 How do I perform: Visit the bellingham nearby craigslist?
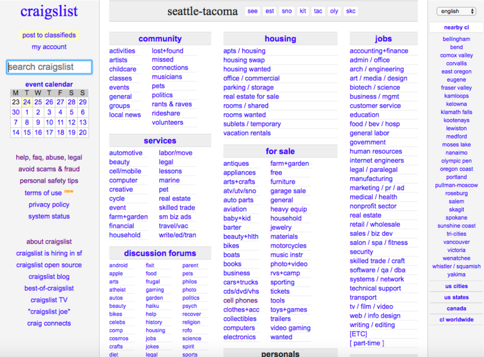pos(456,39)
